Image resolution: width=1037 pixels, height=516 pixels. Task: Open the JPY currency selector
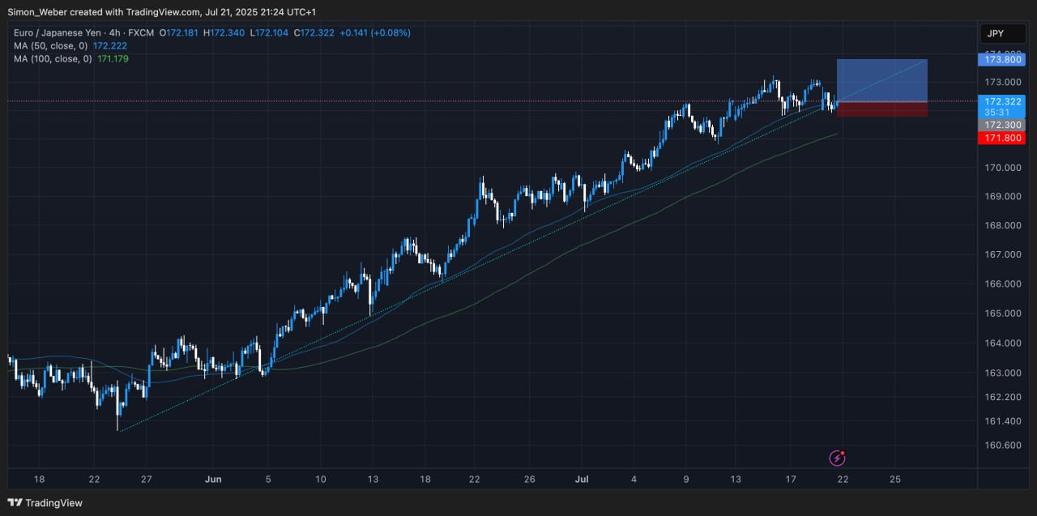point(996,34)
